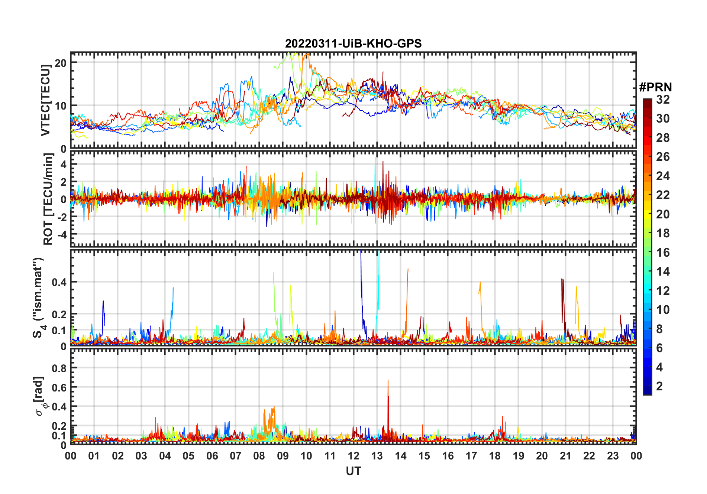Click colorbar tick label 18
707x494 pixels.
[x=663, y=233]
